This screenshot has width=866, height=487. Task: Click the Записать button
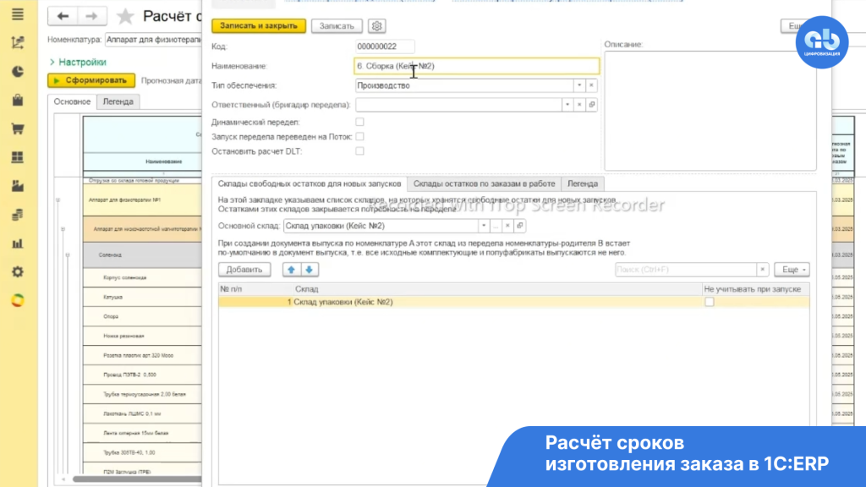[x=337, y=26]
